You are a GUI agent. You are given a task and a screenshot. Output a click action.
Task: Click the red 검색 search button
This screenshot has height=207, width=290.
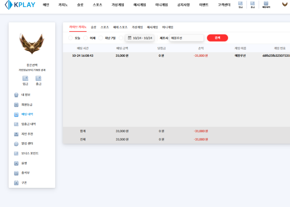point(217,38)
